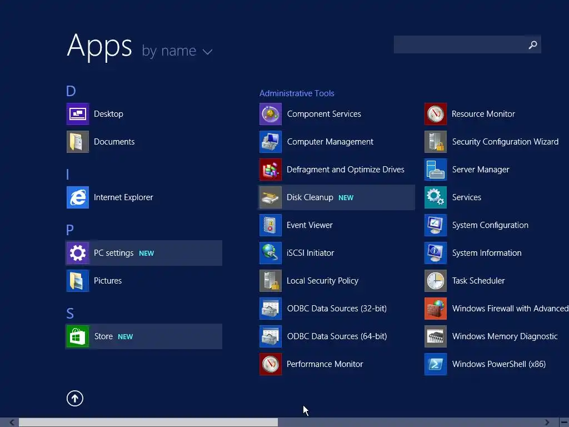Click the up arrow to return to Start
The width and height of the screenshot is (569, 427).
pyautogui.click(x=75, y=398)
